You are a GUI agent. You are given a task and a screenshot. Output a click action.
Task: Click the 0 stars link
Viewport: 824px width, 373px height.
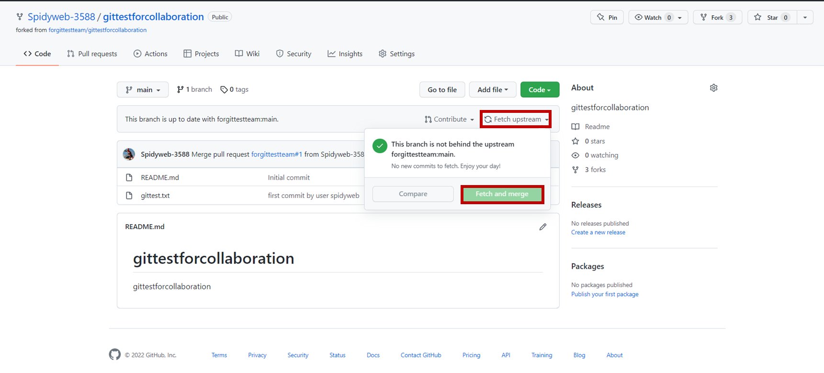coord(595,141)
